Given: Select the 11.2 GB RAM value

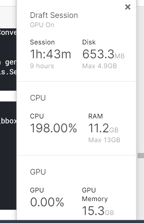Looking at the screenshot, I should pos(103,128).
